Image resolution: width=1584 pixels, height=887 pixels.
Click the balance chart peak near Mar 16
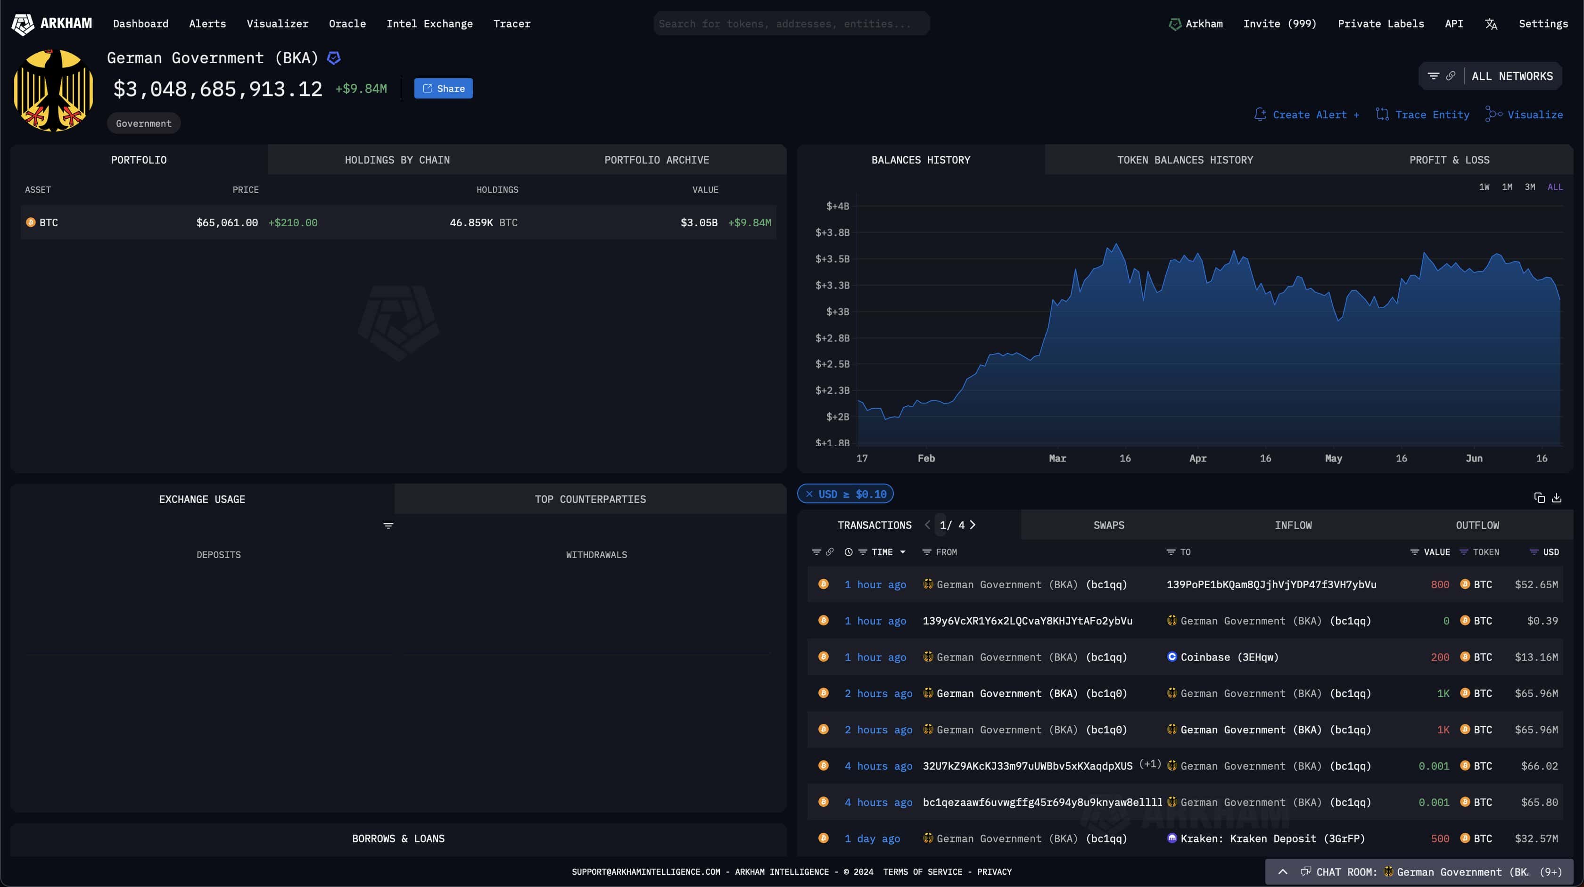pyautogui.click(x=1115, y=245)
